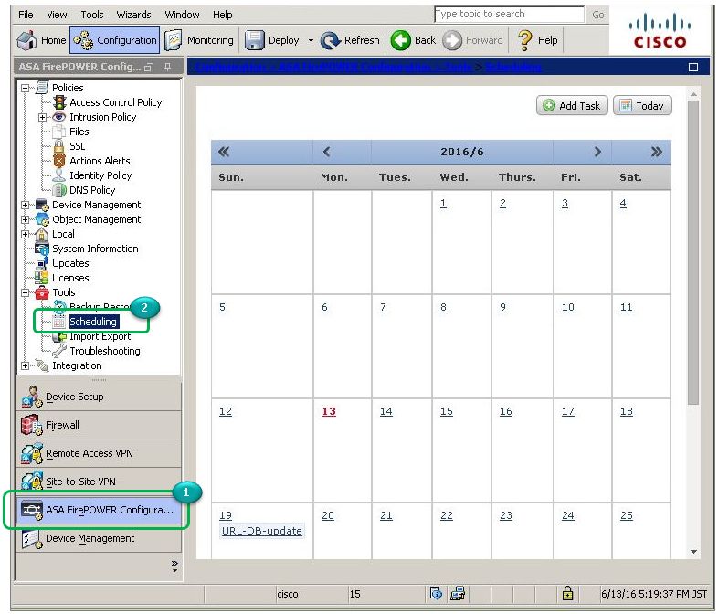Open the Remote Access VPN panel
The width and height of the screenshot is (718, 614).
99,453
